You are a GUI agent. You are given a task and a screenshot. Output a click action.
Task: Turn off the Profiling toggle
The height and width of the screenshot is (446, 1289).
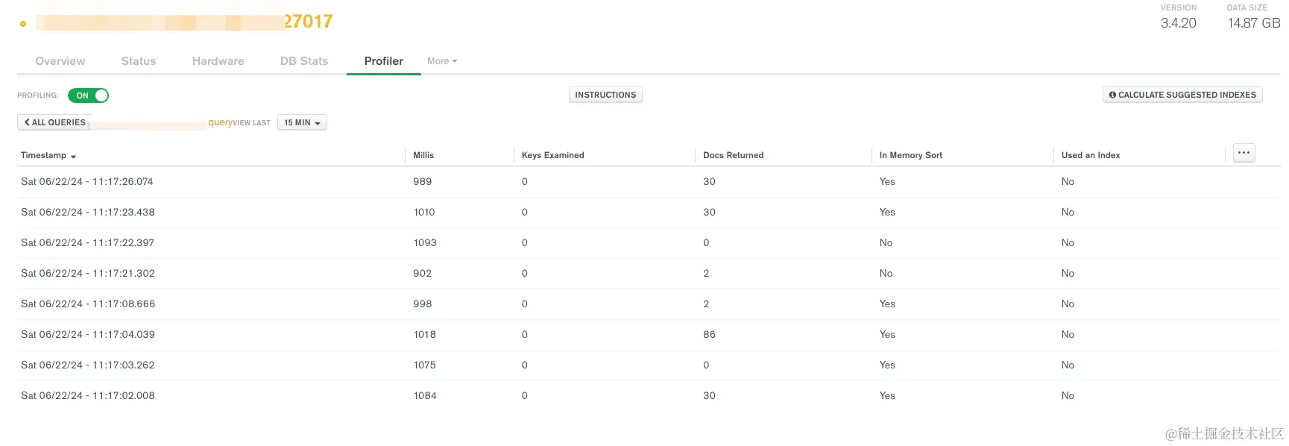[x=89, y=95]
